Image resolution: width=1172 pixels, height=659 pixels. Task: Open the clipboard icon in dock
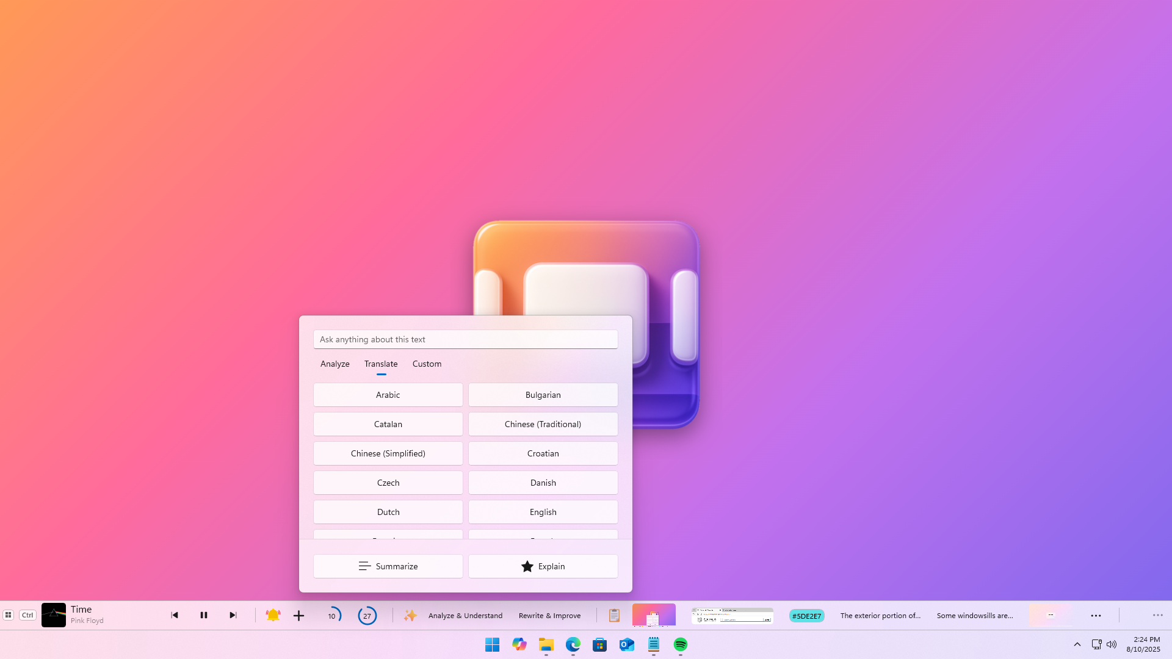pos(614,616)
